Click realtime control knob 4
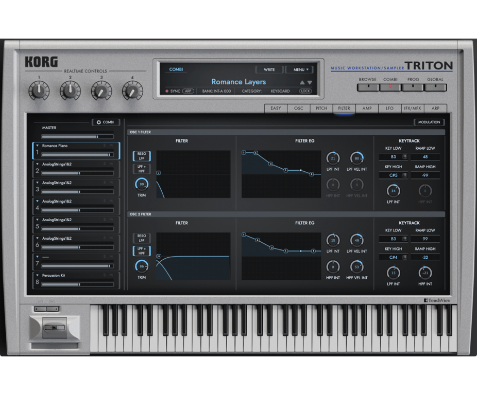The image size is (477, 395). (132, 91)
